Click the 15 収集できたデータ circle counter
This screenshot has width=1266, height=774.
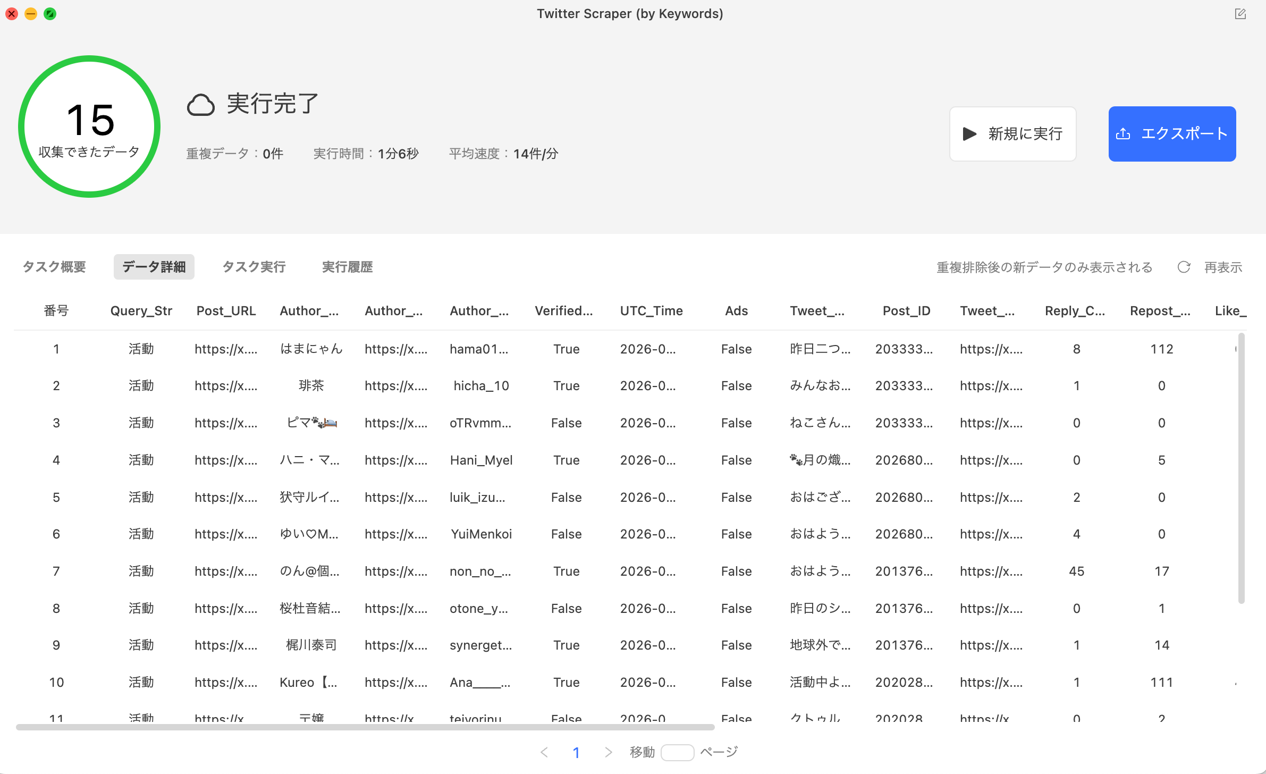point(89,127)
